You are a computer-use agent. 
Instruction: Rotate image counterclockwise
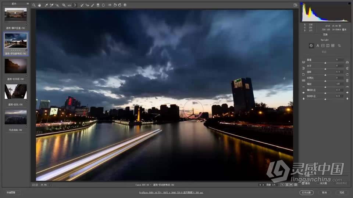pos(115,5)
